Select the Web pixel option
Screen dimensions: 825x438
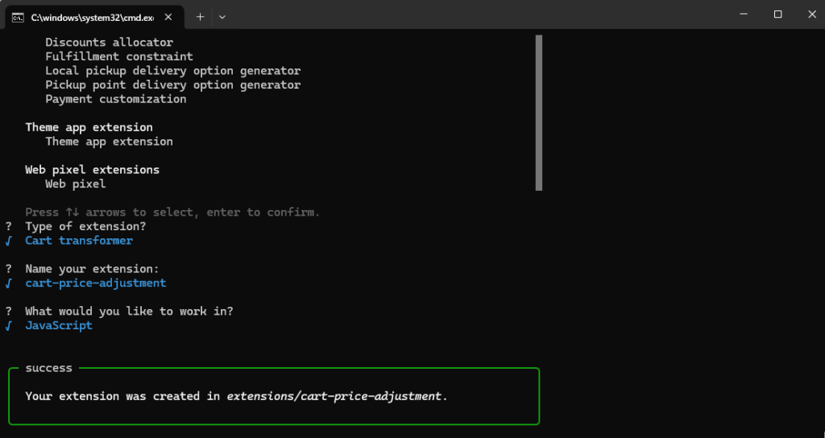[x=75, y=184]
